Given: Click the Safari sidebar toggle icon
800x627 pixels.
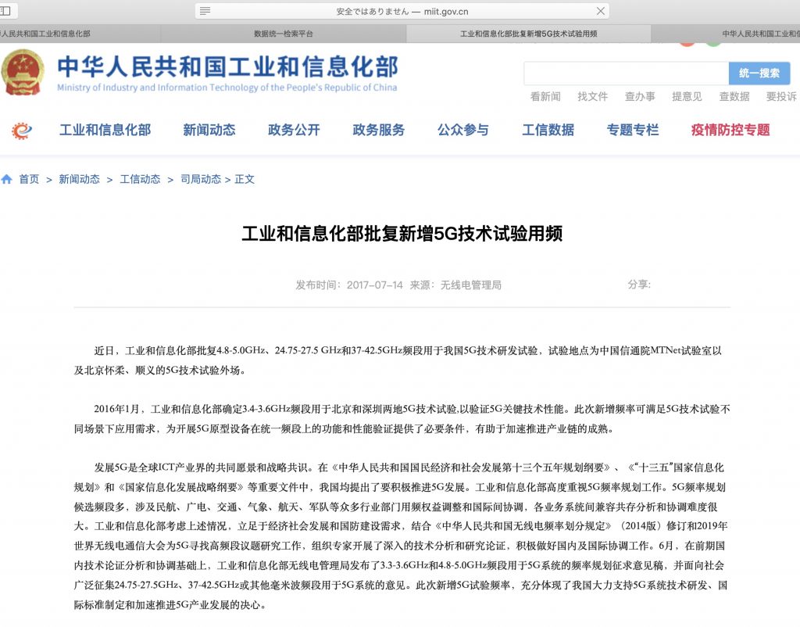Looking at the screenshot, I should pos(5,11).
